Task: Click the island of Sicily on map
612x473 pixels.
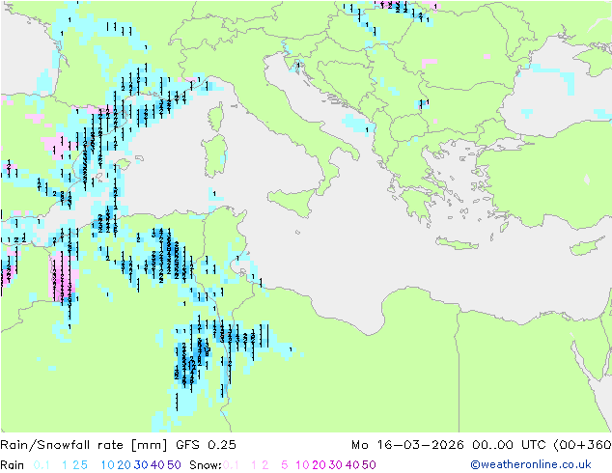Action: click(294, 202)
